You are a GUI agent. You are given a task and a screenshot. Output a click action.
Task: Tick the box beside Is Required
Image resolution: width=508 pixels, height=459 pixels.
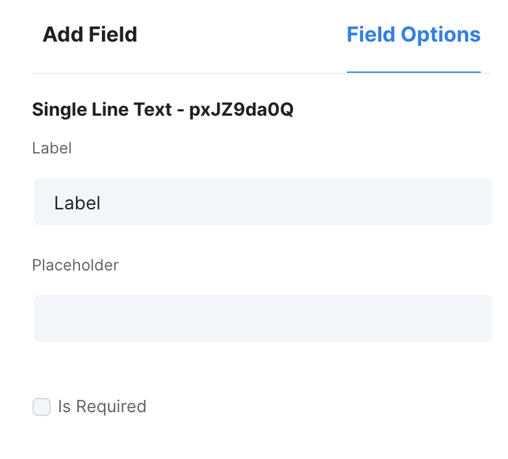(42, 407)
